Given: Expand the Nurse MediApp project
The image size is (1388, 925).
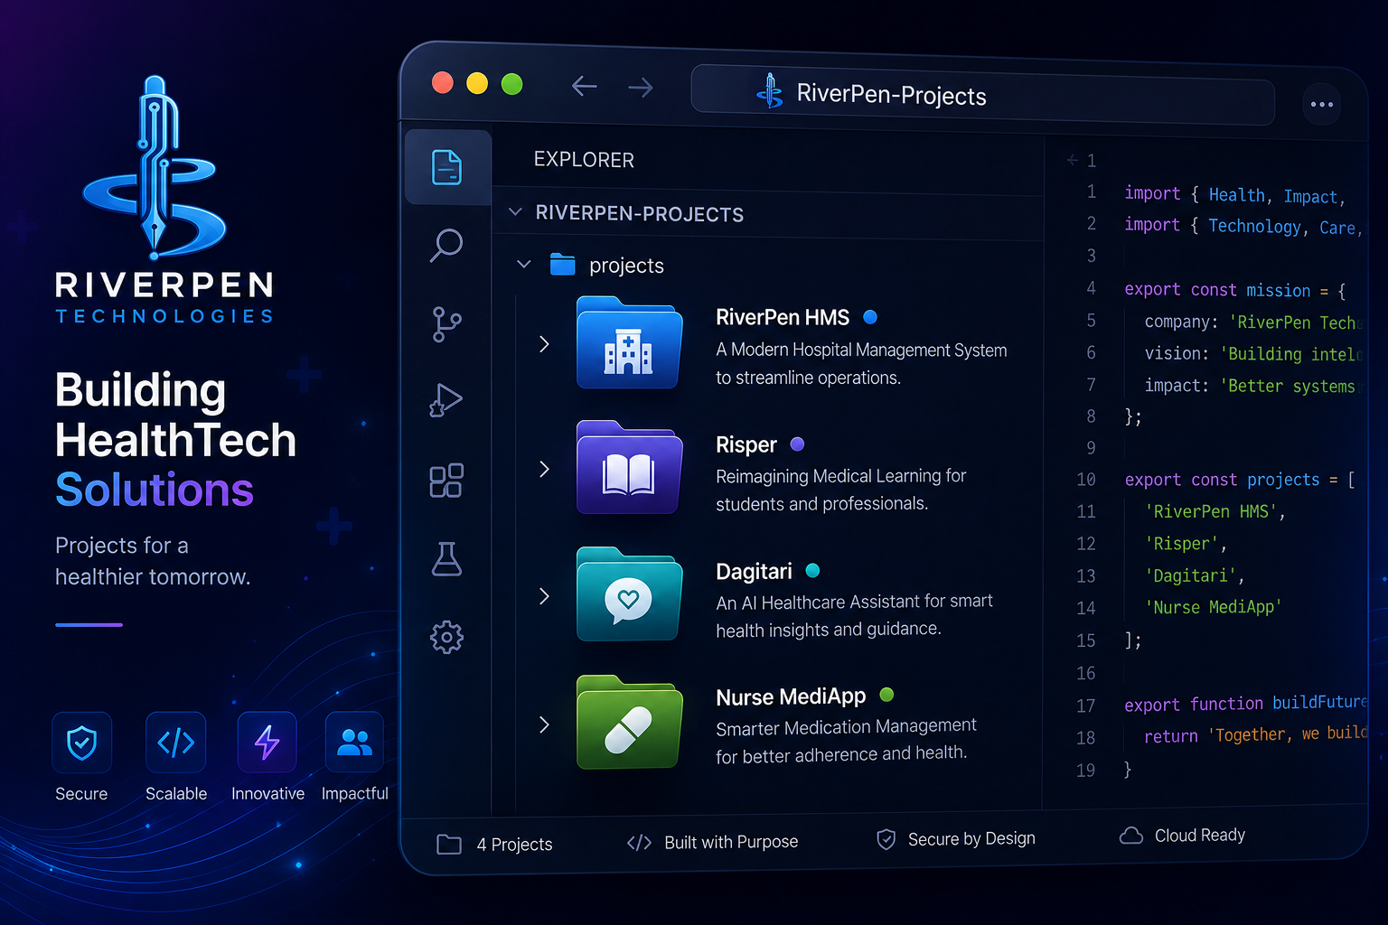Looking at the screenshot, I should (544, 724).
